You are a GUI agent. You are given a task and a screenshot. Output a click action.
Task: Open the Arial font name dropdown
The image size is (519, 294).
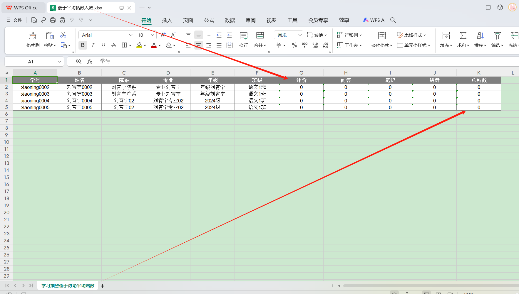[x=131, y=35]
